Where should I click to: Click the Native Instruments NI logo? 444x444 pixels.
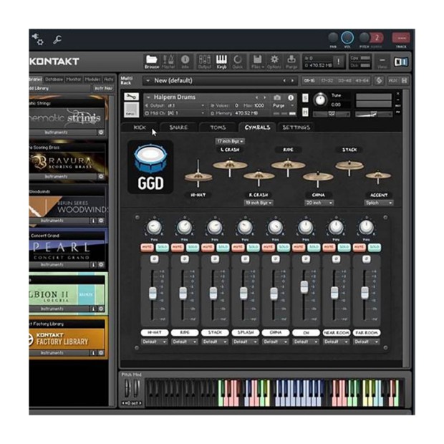click(x=401, y=62)
